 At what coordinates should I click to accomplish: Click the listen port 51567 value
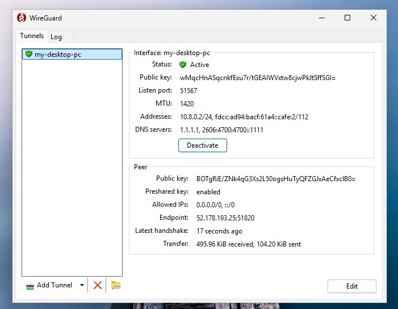[x=188, y=91]
